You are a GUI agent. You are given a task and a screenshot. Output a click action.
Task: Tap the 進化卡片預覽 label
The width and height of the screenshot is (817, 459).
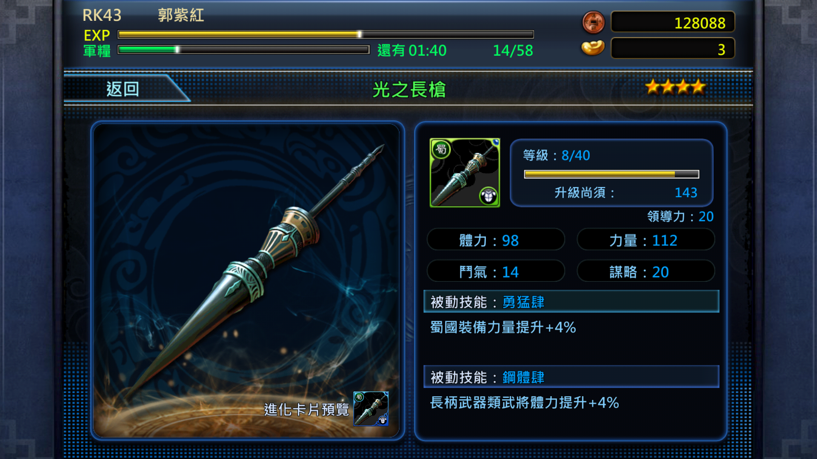click(306, 410)
